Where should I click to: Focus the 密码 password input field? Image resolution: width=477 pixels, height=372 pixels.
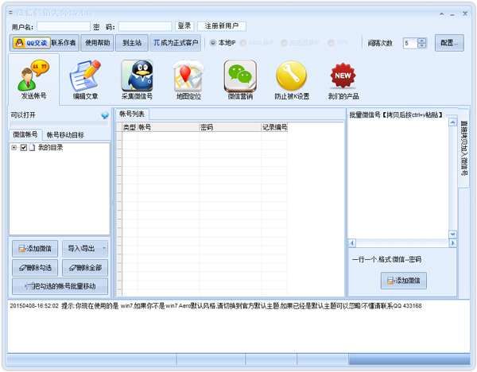pyautogui.click(x=145, y=26)
